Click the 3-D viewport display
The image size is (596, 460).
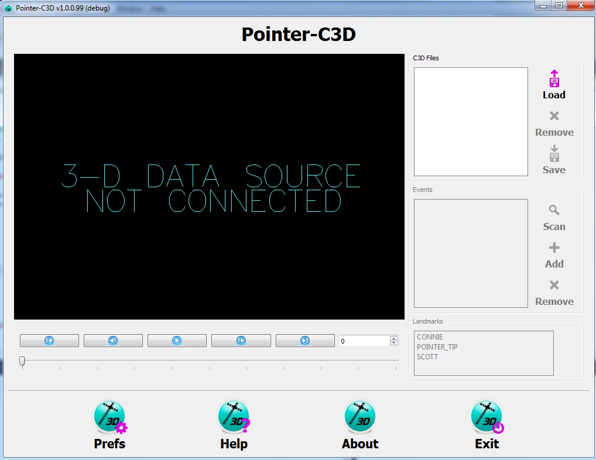209,187
